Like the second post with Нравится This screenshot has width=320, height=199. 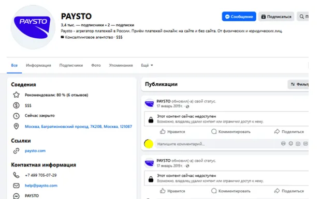point(172,191)
